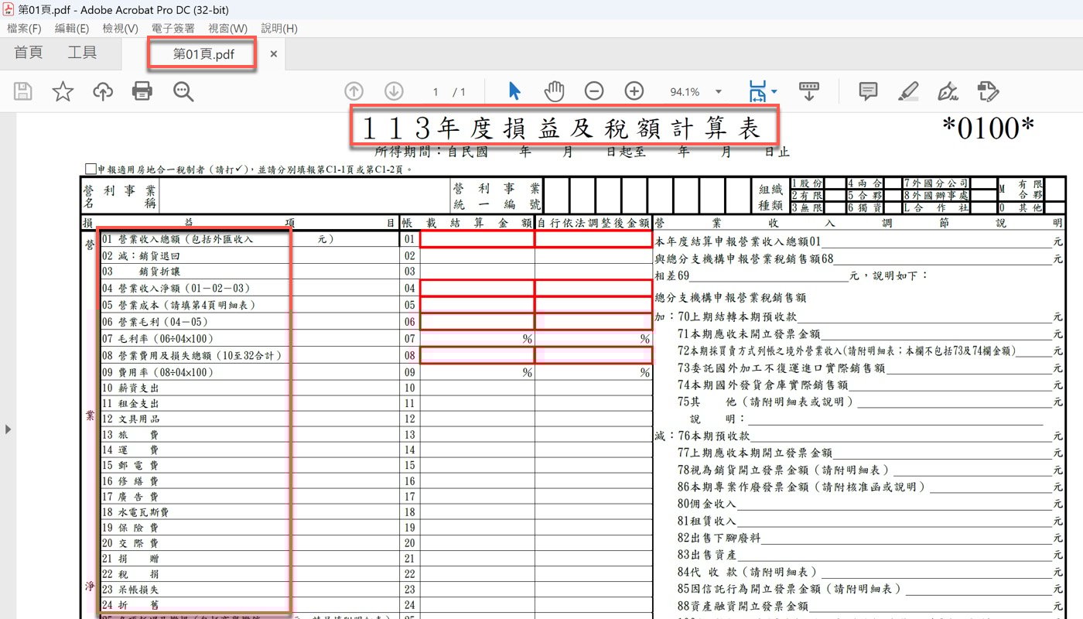Star the document as a favorite

pyautogui.click(x=61, y=91)
